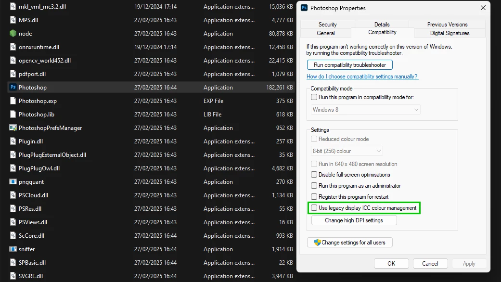Tick Run in 640 x 480 screen resolution

(314, 164)
